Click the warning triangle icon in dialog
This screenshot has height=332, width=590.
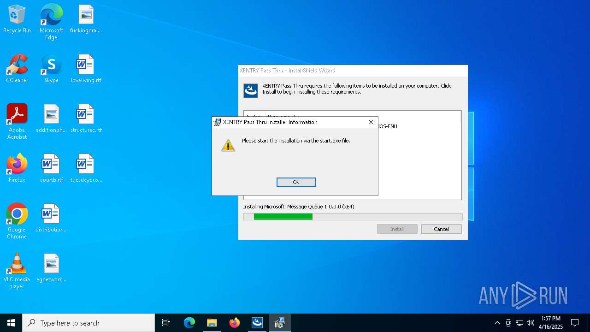[228, 145]
